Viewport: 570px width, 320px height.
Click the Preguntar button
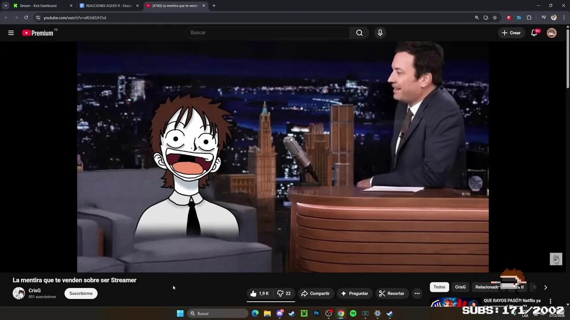(354, 293)
